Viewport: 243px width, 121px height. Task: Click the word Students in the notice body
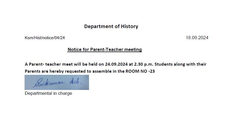point(163,64)
